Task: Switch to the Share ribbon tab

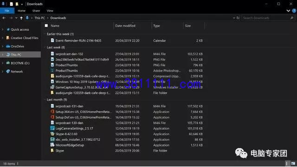Action: click(36, 11)
